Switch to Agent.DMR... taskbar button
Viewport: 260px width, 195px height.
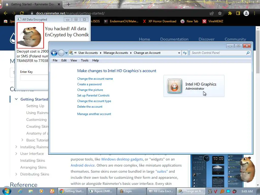pyautogui.click(x=102, y=191)
